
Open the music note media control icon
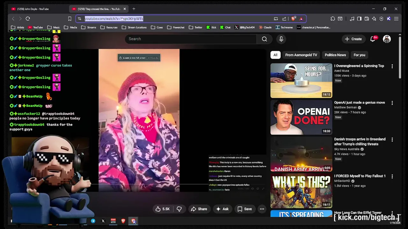point(352,19)
